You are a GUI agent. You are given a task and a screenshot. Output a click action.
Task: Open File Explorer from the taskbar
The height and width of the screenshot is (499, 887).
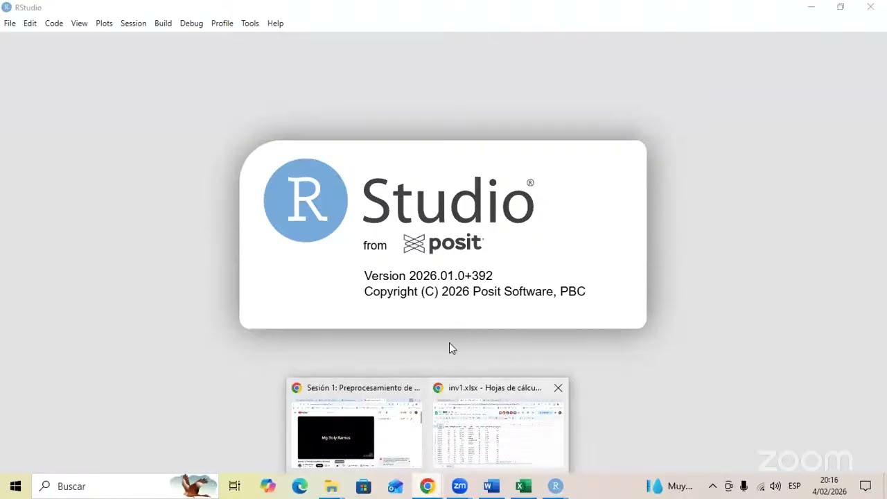pyautogui.click(x=331, y=486)
